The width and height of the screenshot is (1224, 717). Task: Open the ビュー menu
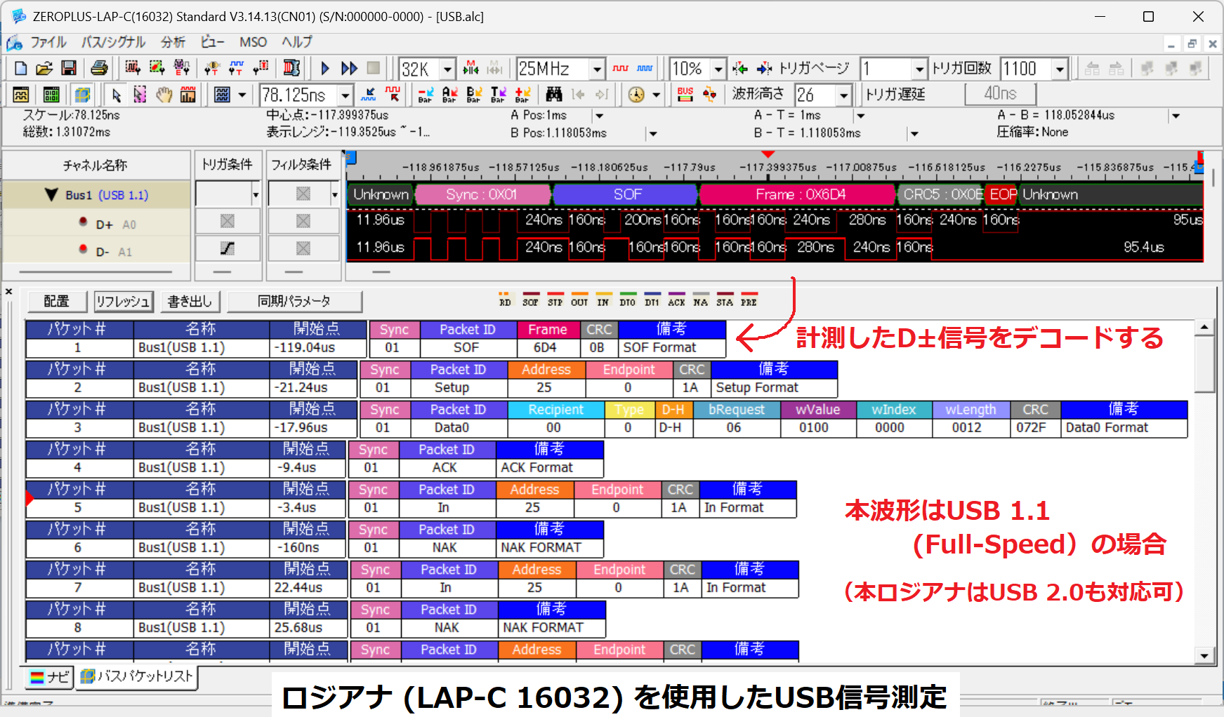(x=212, y=43)
